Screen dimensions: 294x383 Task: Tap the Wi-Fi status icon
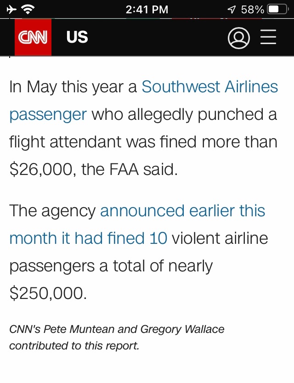pyautogui.click(x=28, y=9)
